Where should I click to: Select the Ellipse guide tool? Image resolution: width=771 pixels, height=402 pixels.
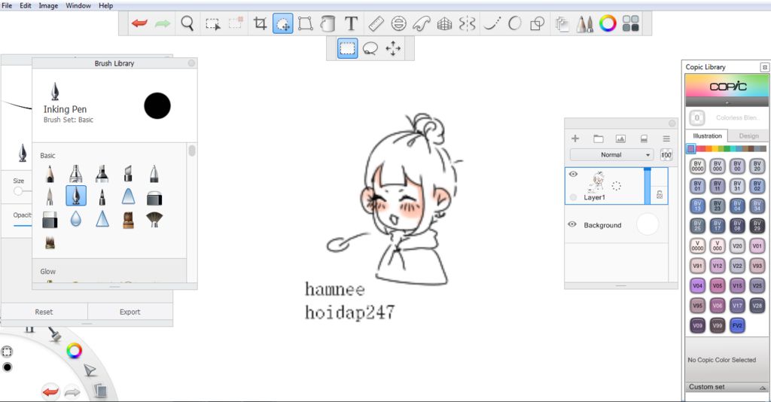(x=399, y=23)
